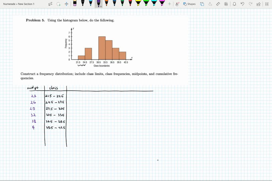Undo the last ink stroke
272x181 pixels.
[x=242, y=4]
